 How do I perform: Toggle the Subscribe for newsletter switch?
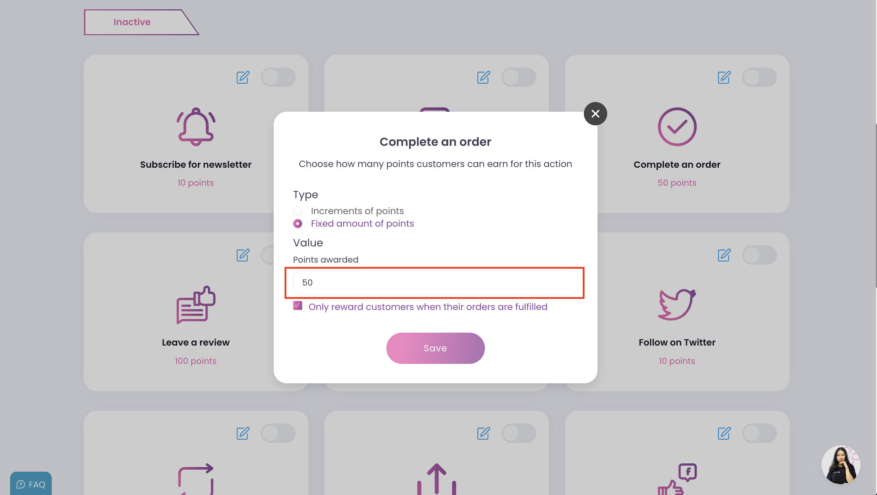278,77
